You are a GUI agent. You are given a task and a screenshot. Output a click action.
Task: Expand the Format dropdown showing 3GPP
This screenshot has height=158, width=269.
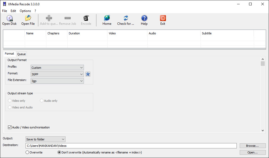point(57,74)
